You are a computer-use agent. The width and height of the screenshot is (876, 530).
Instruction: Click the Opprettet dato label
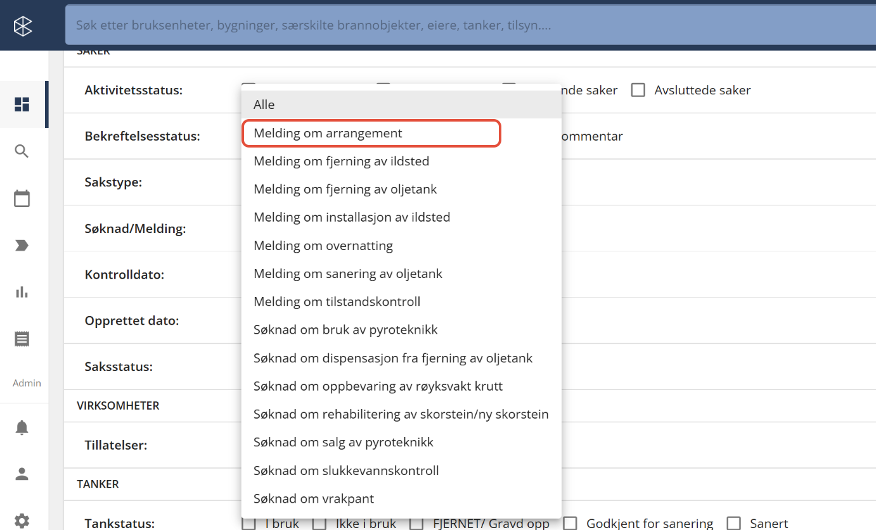point(132,320)
